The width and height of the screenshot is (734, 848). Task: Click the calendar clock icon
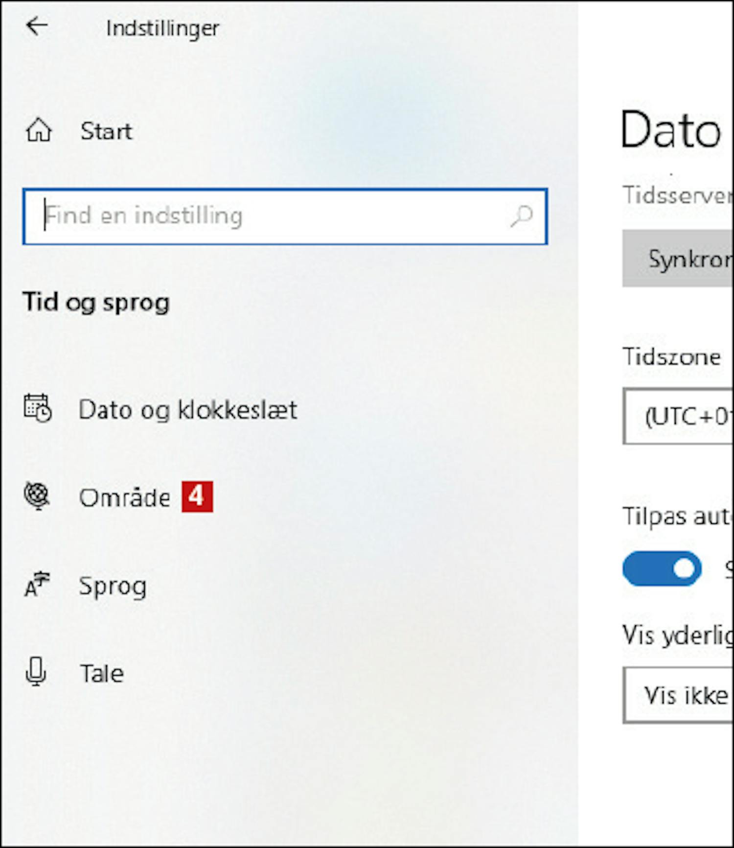(38, 408)
